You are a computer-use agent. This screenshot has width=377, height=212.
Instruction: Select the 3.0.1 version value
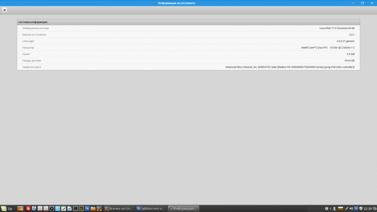352,35
